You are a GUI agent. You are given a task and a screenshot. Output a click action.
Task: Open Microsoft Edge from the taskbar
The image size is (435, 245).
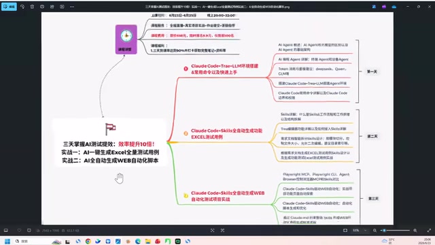138,241
